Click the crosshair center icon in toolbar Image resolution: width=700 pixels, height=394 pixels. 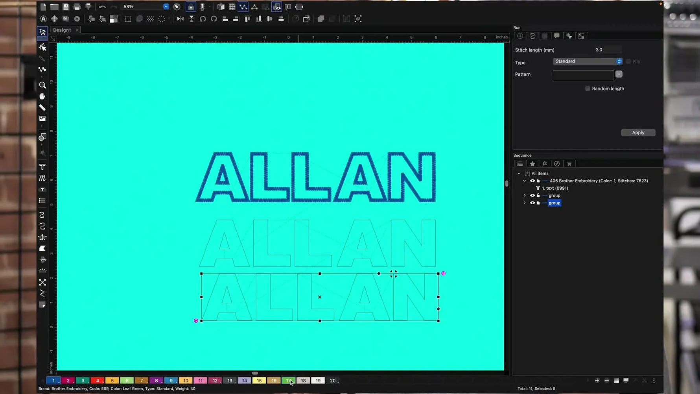point(54,18)
